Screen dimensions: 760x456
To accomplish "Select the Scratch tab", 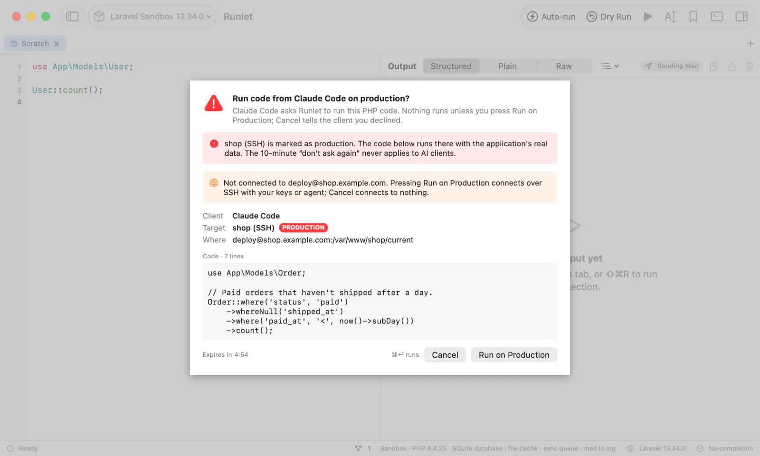I will (35, 44).
